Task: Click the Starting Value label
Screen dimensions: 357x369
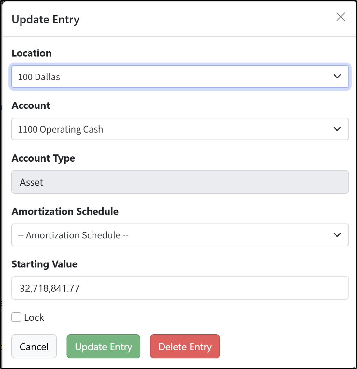Action: [45, 264]
